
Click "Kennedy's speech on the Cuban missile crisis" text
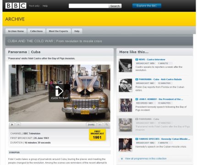(161, 147)
